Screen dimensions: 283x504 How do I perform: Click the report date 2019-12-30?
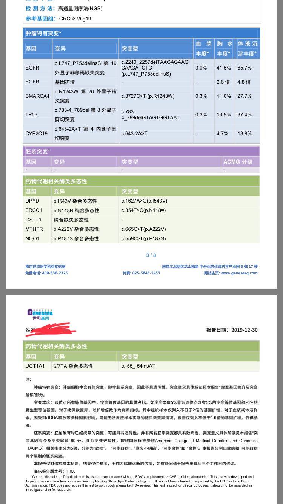pos(244,330)
